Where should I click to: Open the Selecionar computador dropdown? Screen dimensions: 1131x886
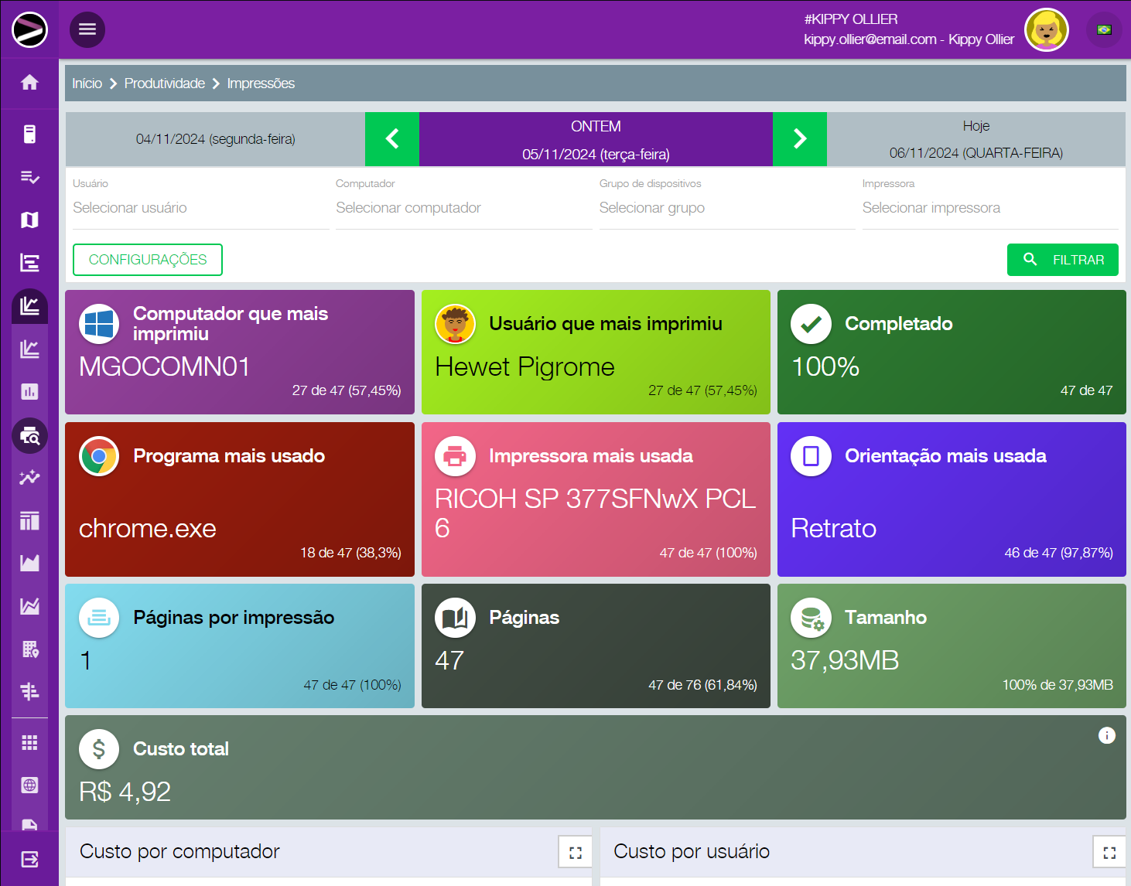(463, 208)
